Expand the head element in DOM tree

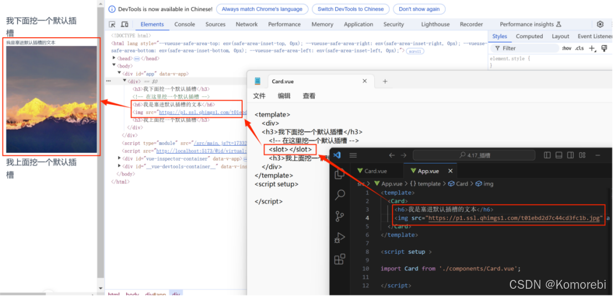[x=114, y=58]
